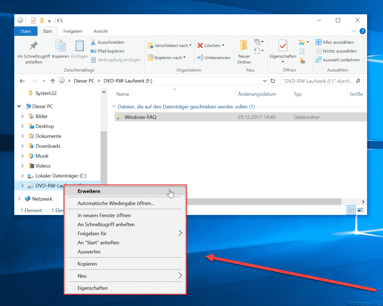Select System32 folder in the tree
This screenshot has height=306, width=383.
pyautogui.click(x=46, y=93)
